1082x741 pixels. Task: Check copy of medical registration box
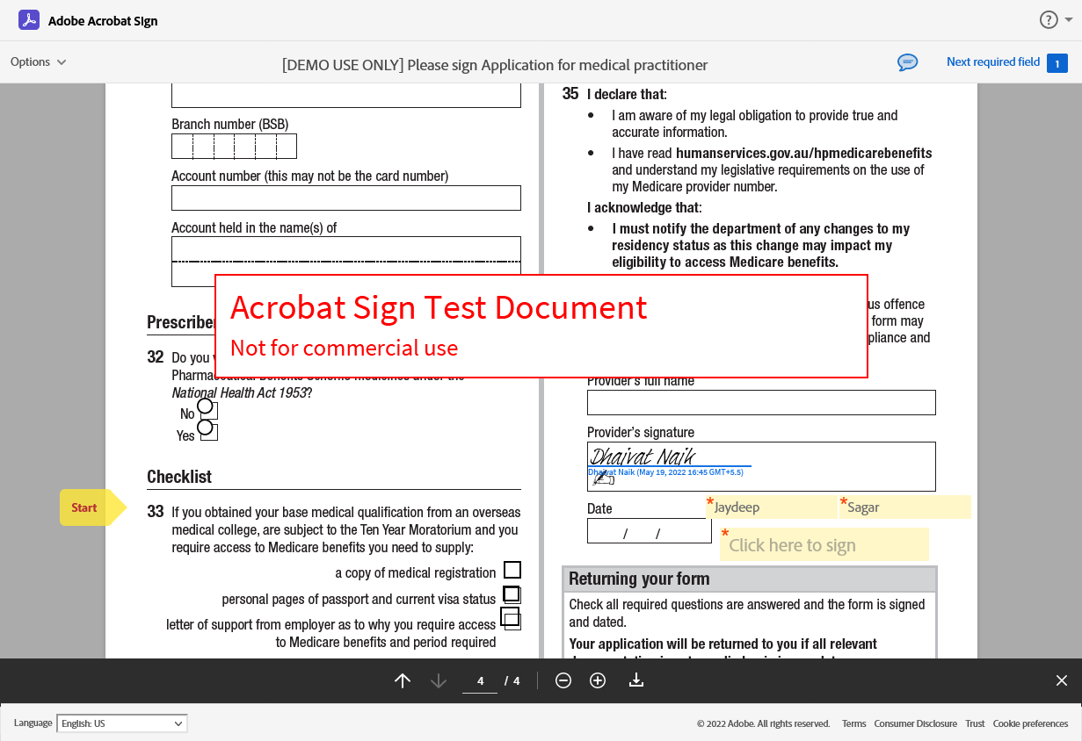(512, 570)
